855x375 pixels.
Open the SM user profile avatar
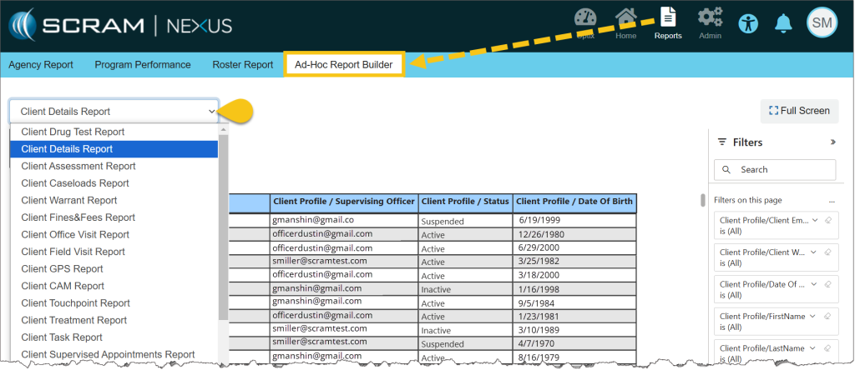[x=822, y=23]
